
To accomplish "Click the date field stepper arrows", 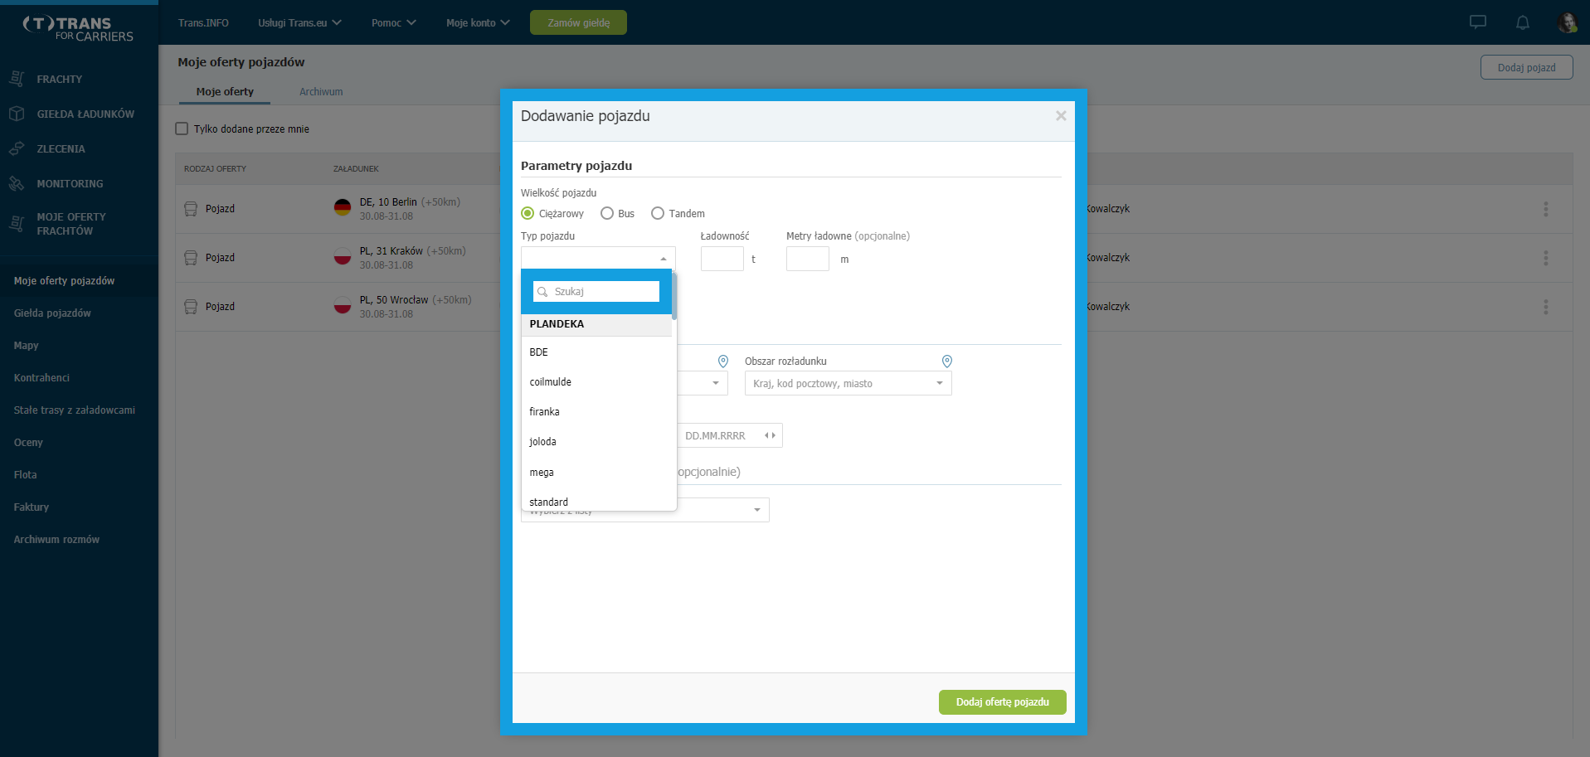I will pyautogui.click(x=770, y=435).
